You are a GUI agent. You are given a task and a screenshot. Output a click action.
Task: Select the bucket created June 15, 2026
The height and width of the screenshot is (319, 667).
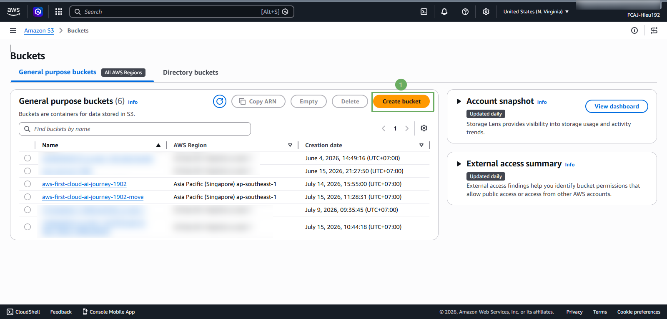[x=28, y=171]
